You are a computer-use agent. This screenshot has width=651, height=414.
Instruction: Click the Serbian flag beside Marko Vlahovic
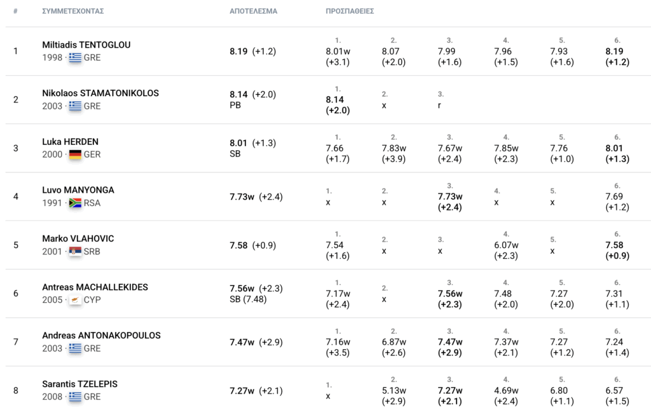pyautogui.click(x=75, y=251)
